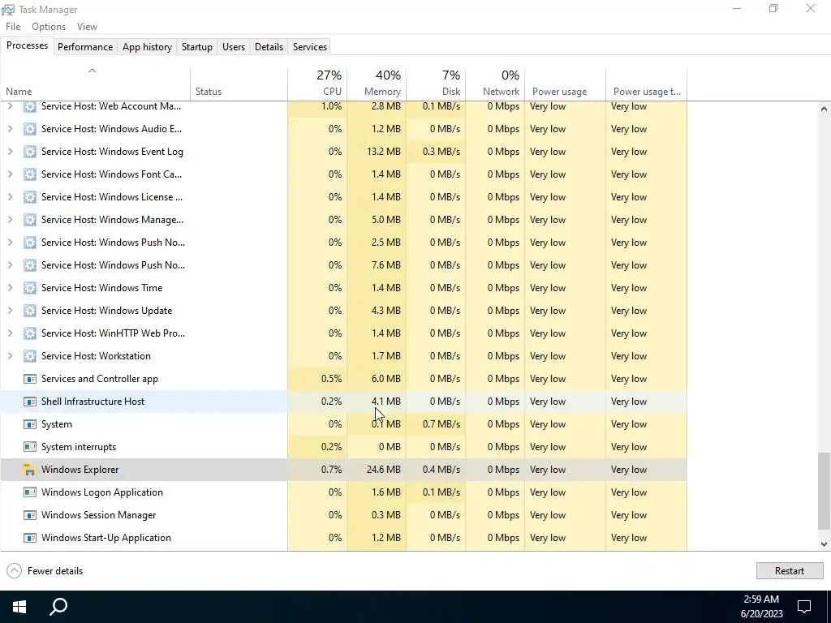Click the gear icon of Service Host: Windows Audio
Screen dimensions: 831x623
point(30,129)
